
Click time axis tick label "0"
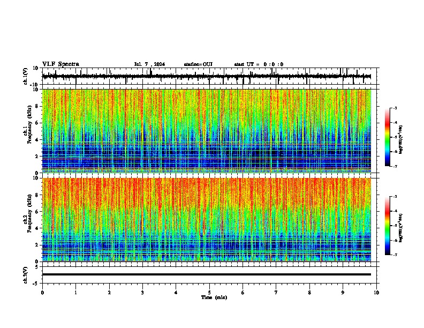42,293
